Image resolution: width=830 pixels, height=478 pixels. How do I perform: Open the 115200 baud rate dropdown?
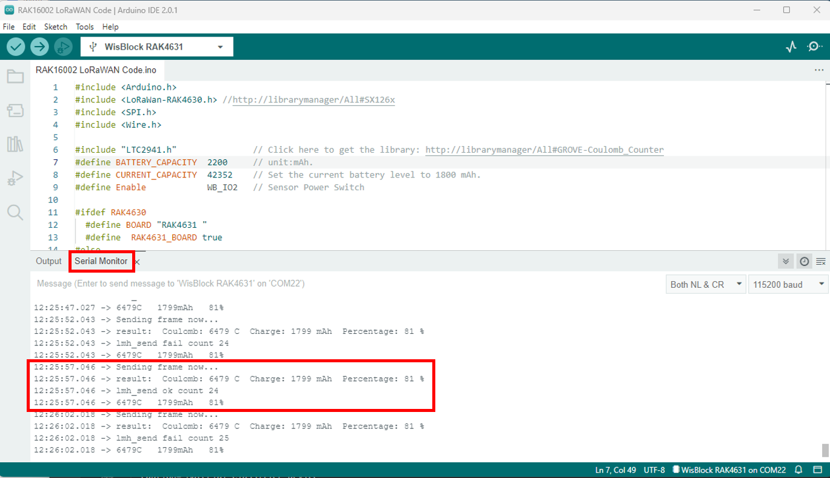(788, 284)
